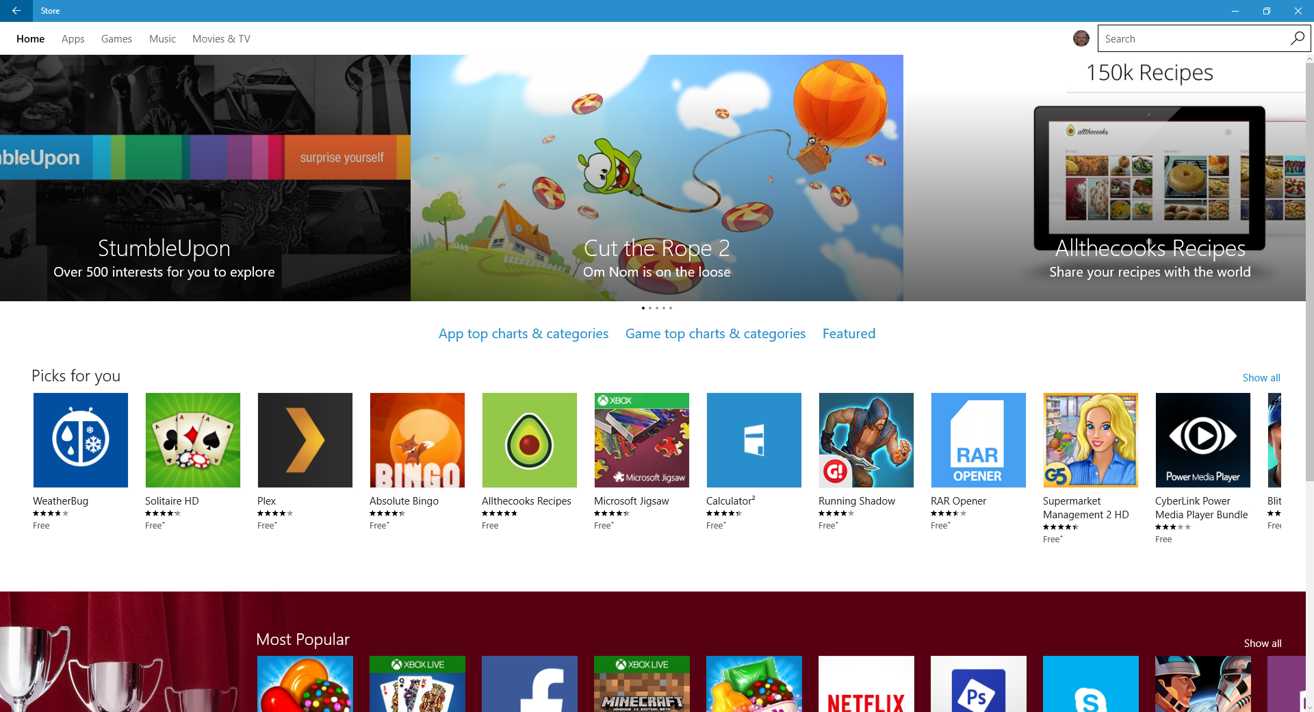Open the Allthecooks Recipes featured banner
Image resolution: width=1314 pixels, height=712 pixels.
point(1105,178)
